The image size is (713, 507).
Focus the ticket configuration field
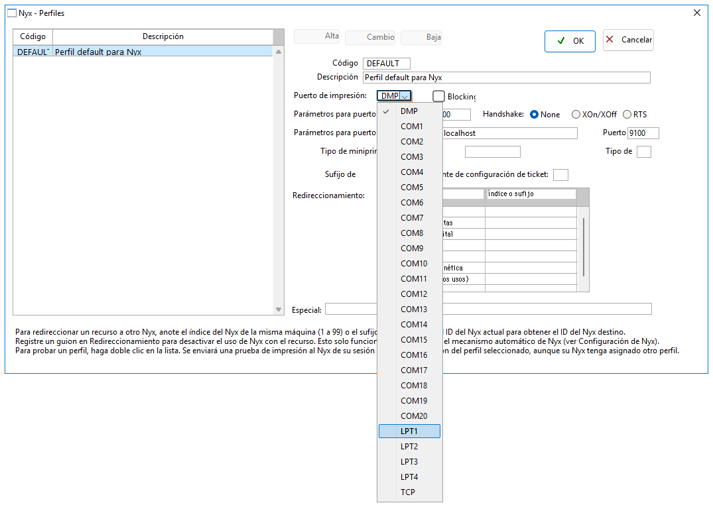(x=560, y=175)
